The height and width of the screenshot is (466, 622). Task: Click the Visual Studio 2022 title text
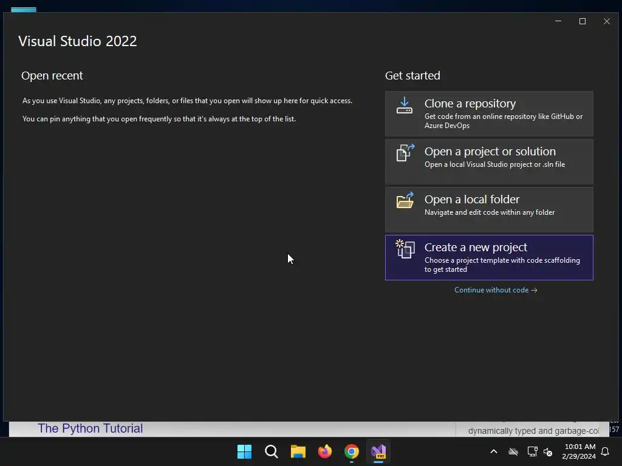(77, 41)
